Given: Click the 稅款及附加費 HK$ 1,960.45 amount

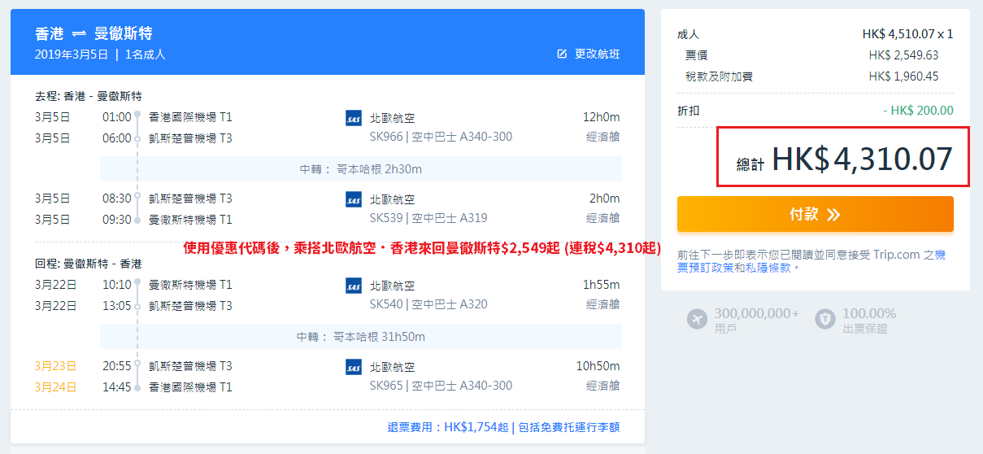Looking at the screenshot, I should point(903,76).
